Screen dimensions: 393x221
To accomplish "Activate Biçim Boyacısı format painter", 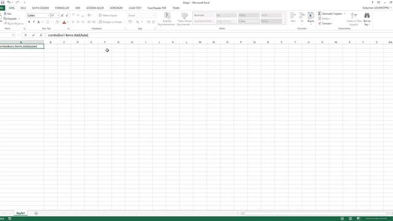I will pyautogui.click(x=14, y=23).
